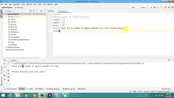This screenshot has height=98, width=174.
Task: Click the toolbar Stop icon next to coverage
Action: (x=161, y=7)
